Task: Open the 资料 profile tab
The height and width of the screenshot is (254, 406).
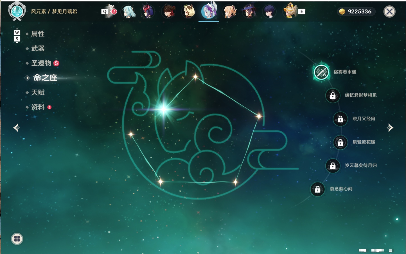Action: (x=38, y=107)
